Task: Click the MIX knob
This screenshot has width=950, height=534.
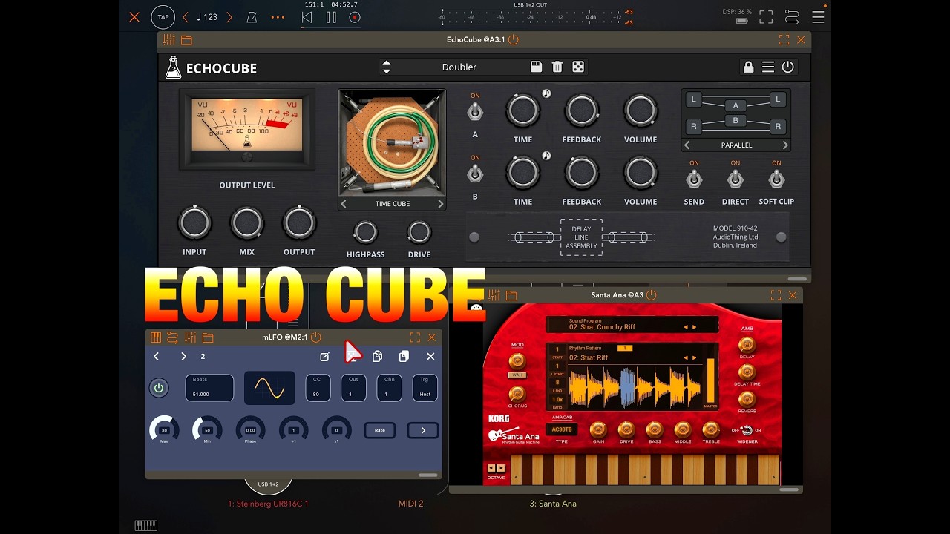Action: (246, 223)
